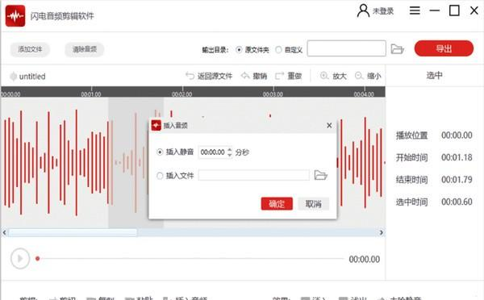This screenshot has height=300, width=484.
Task: Click the output directory path field
Action: coord(346,48)
